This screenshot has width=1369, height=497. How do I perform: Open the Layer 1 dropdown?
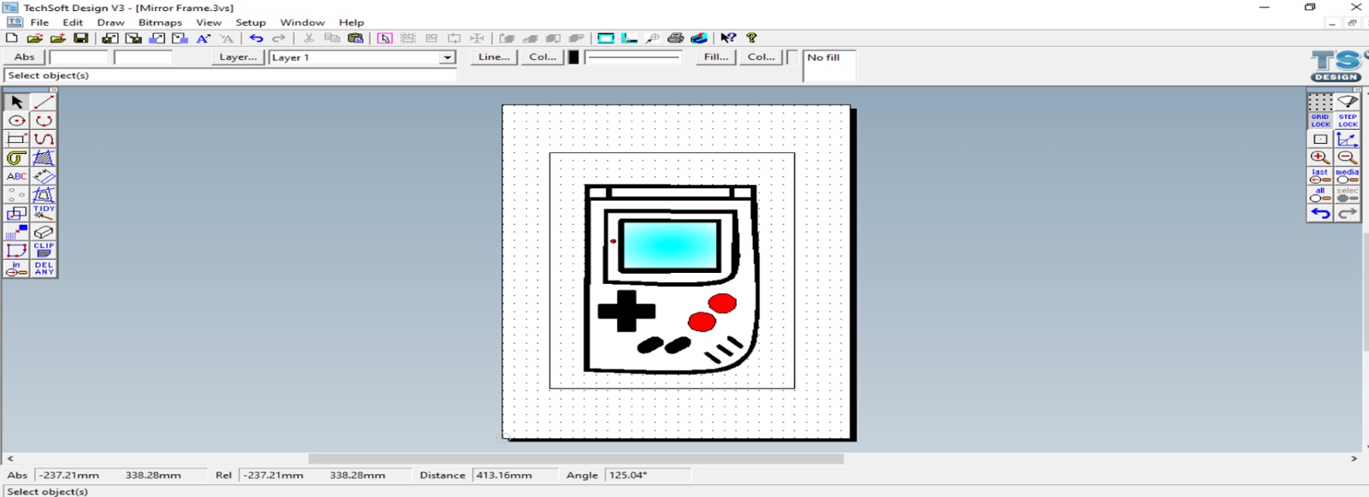coord(447,57)
